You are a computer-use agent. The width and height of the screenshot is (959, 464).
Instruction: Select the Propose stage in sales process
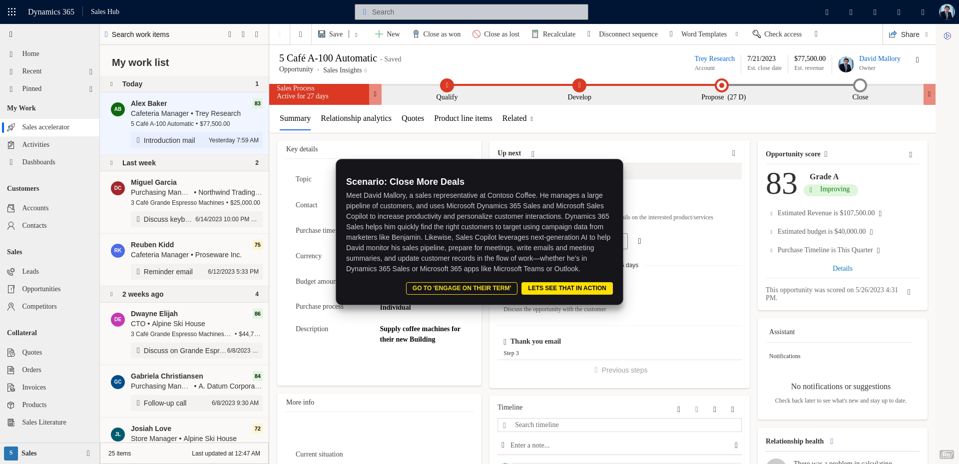(721, 85)
